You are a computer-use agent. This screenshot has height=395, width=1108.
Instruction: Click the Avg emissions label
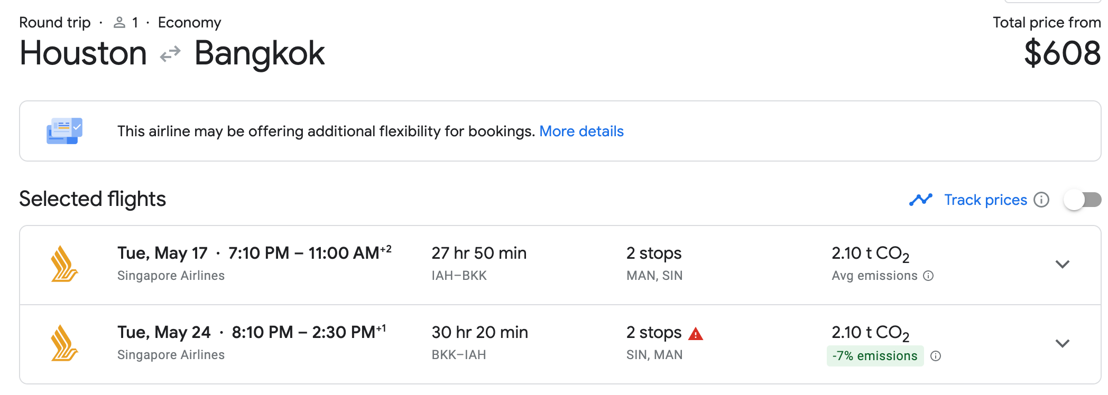pos(874,276)
